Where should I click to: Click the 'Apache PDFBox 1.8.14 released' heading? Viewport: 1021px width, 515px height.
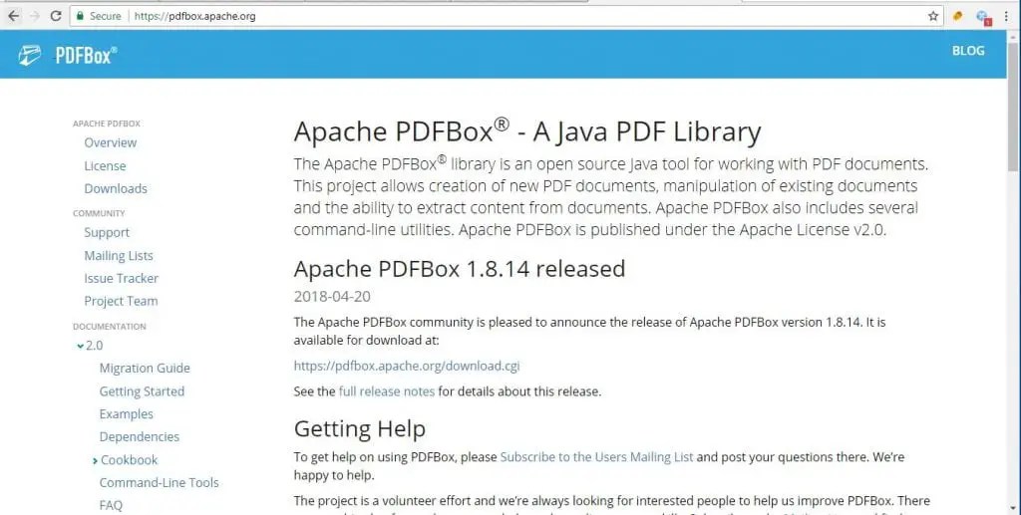coord(459,269)
